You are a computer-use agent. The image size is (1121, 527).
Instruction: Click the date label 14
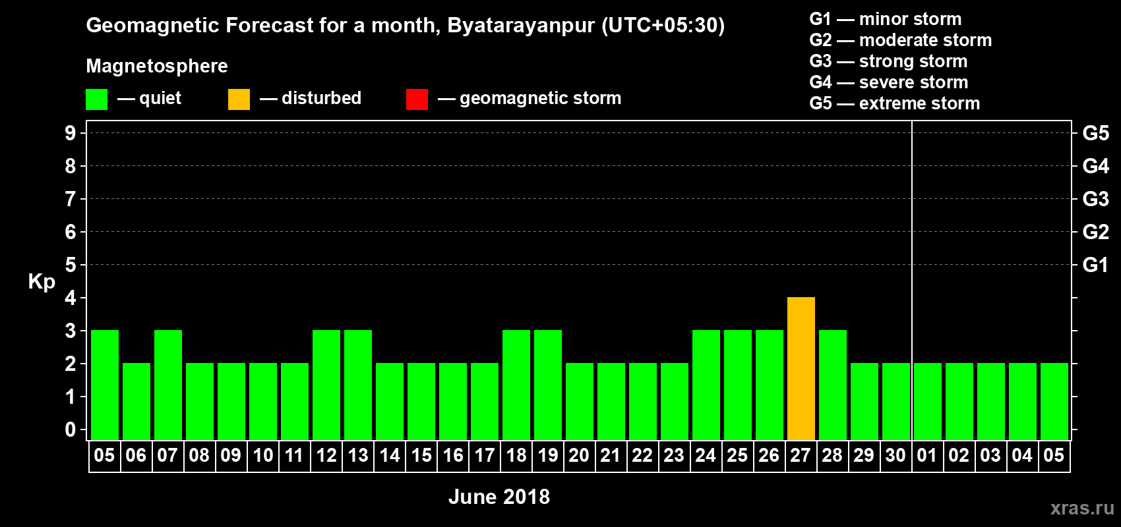[389, 456]
